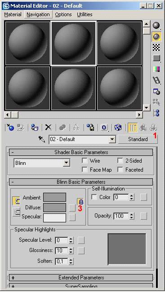The height and width of the screenshot is (292, 165).
Task: Click the Opacity map button
Action: pyautogui.click(x=144, y=216)
